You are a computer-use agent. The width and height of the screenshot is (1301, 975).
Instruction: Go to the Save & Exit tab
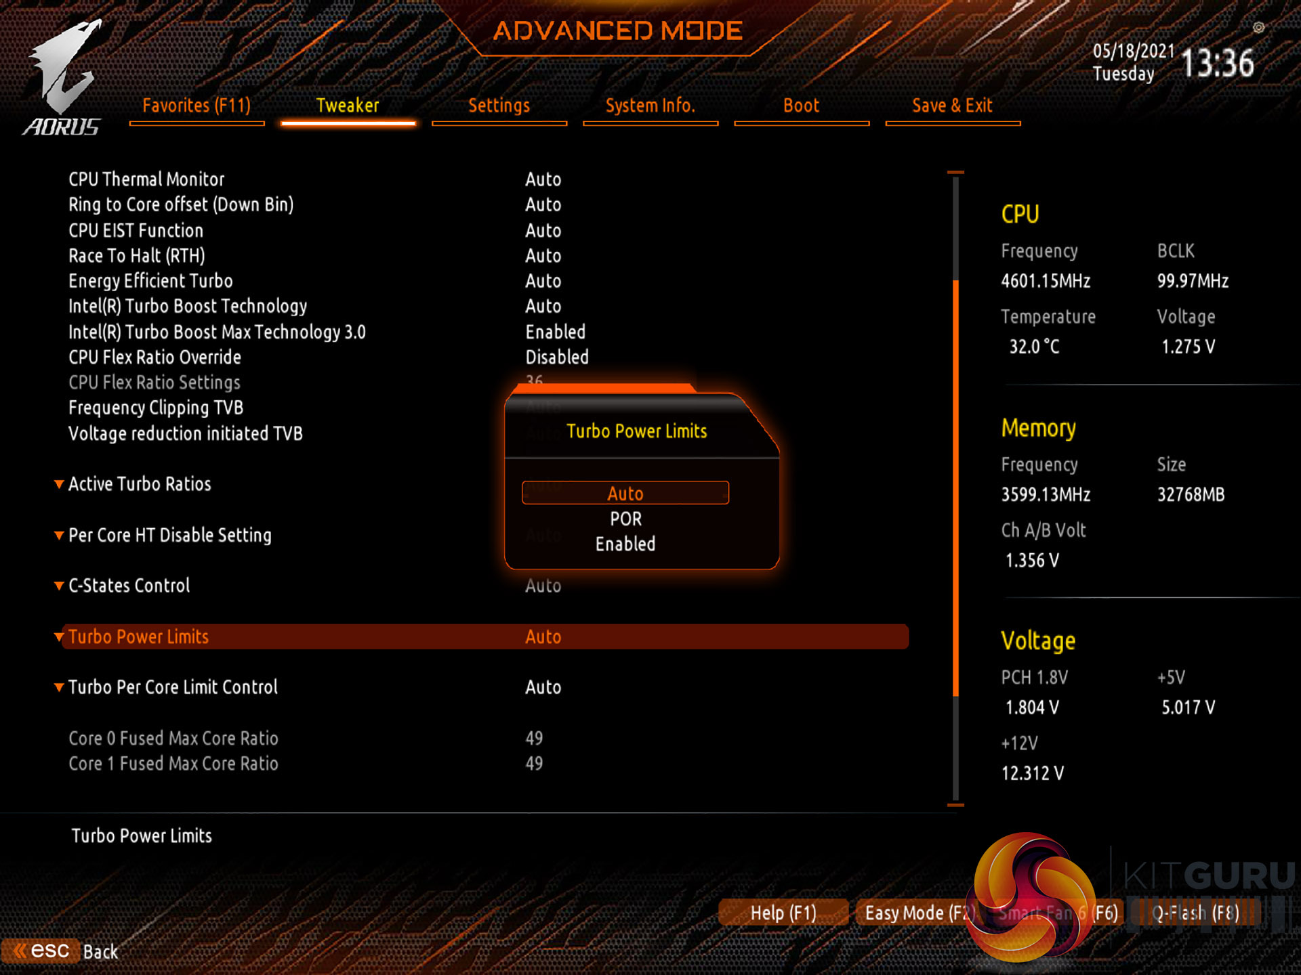tap(951, 106)
